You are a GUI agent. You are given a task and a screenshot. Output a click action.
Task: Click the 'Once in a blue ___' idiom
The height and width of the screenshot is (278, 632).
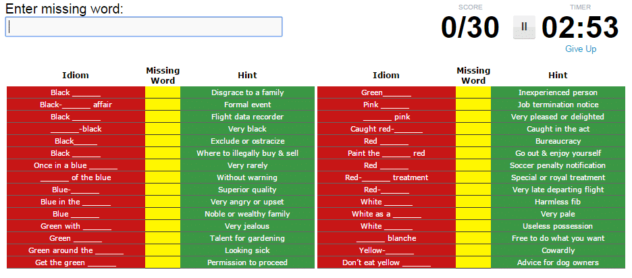click(76, 165)
